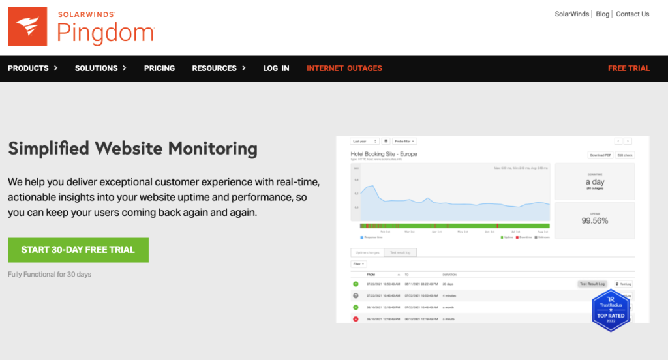Open the Products menu

coord(28,68)
